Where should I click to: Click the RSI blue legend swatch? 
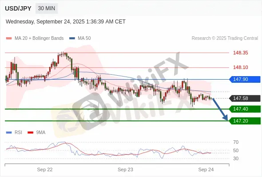(9, 133)
